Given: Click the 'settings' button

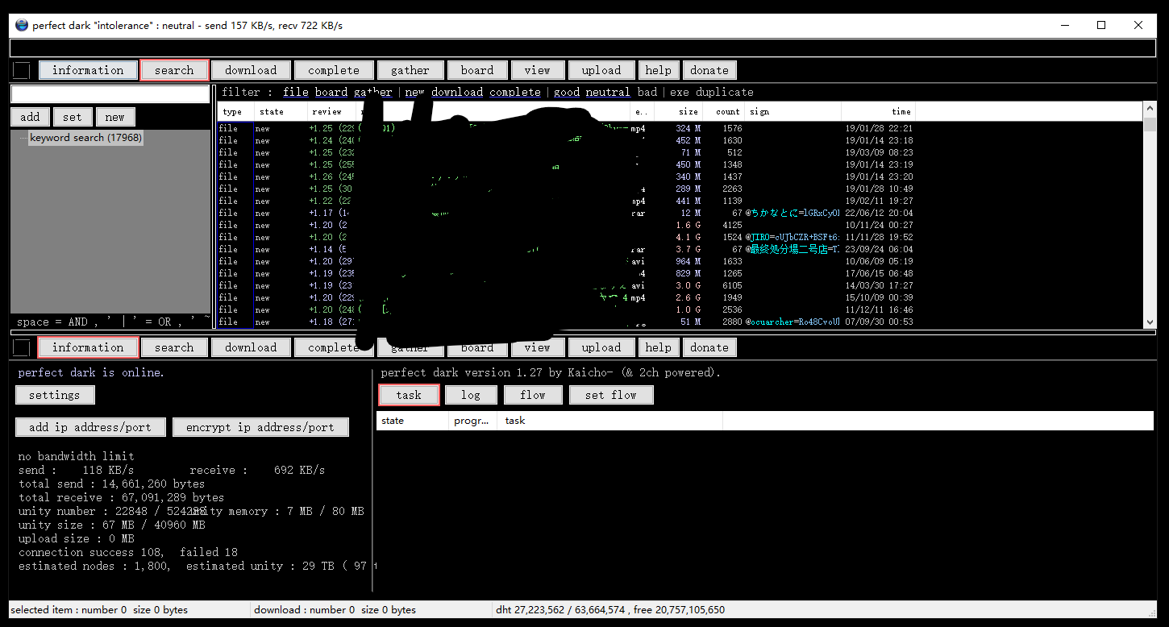Looking at the screenshot, I should [x=55, y=395].
